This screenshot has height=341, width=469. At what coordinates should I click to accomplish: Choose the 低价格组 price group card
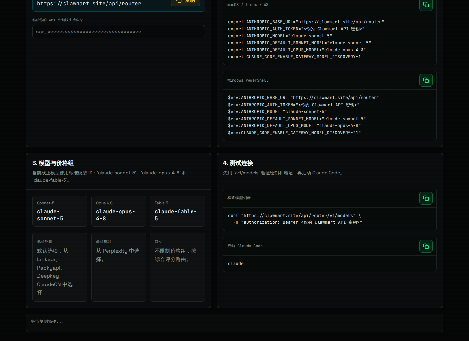[x=60, y=267]
